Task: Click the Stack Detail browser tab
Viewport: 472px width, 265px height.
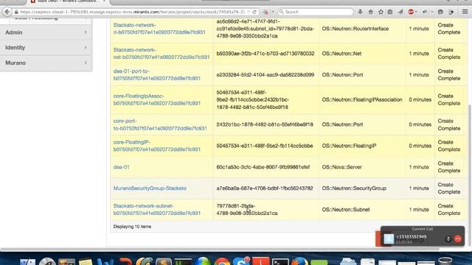Action: (x=68, y=1)
